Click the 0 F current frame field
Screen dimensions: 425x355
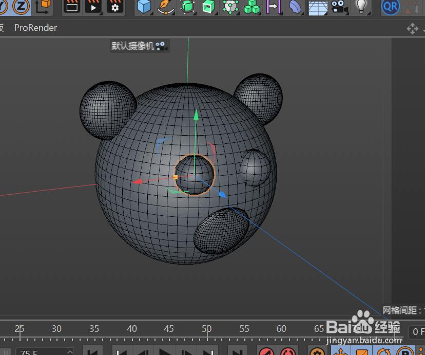click(x=417, y=331)
